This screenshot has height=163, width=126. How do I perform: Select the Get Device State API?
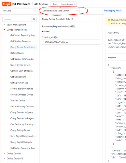[x=18, y=77]
